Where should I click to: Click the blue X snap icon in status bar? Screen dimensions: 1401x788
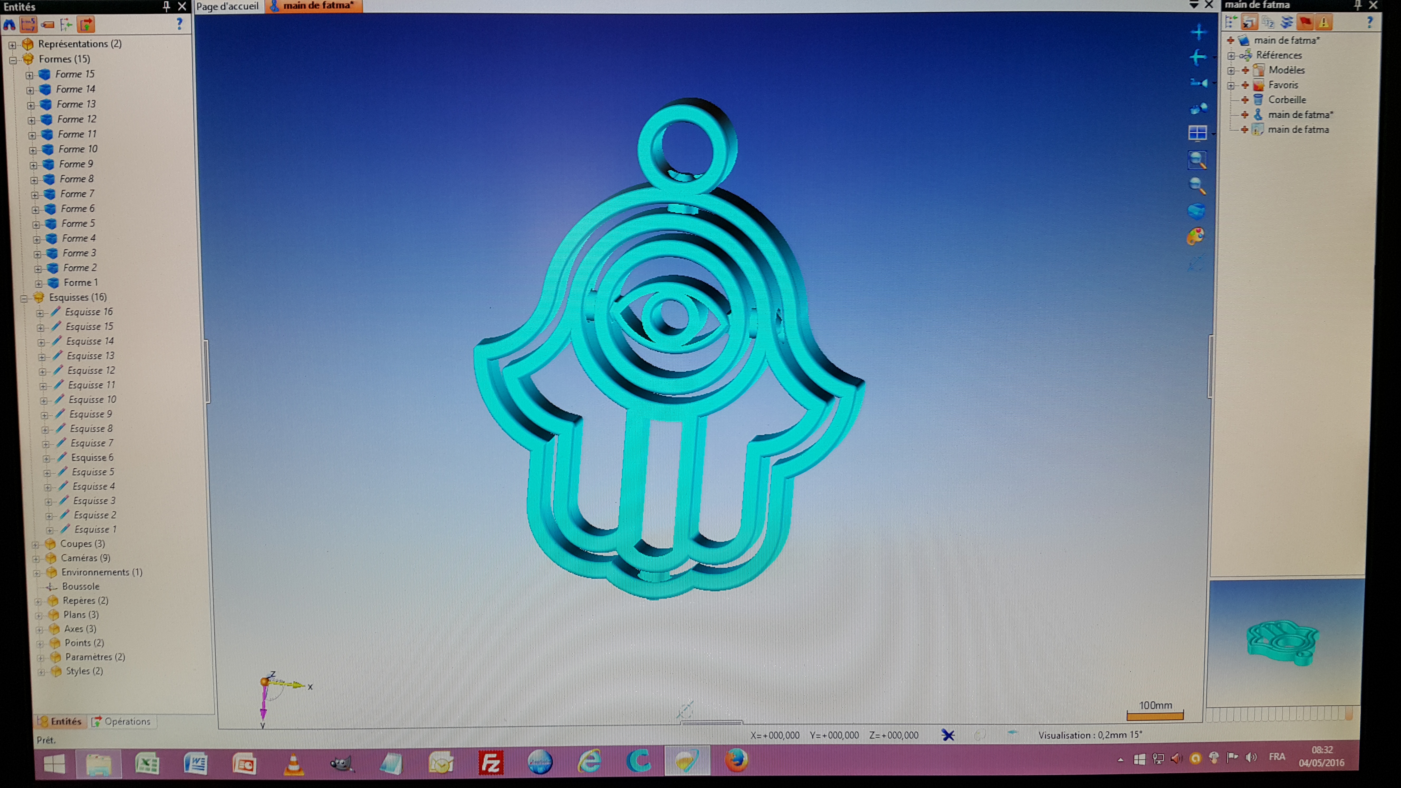pyautogui.click(x=948, y=736)
